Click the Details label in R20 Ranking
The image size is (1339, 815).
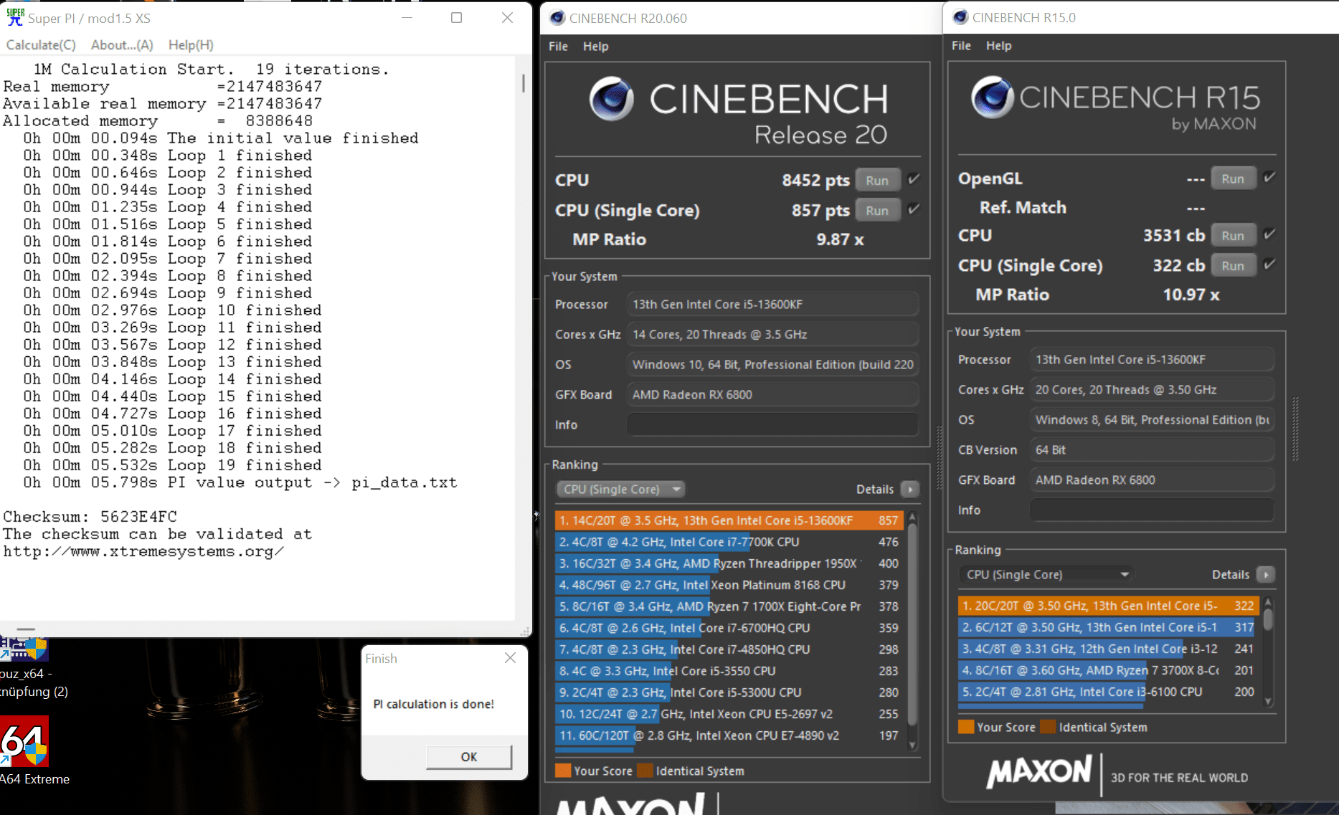point(875,489)
